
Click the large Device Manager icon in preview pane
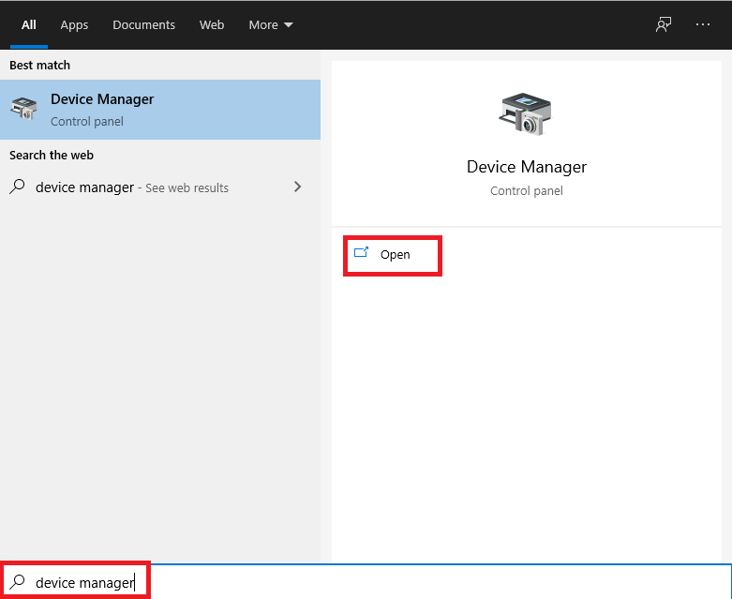click(526, 114)
